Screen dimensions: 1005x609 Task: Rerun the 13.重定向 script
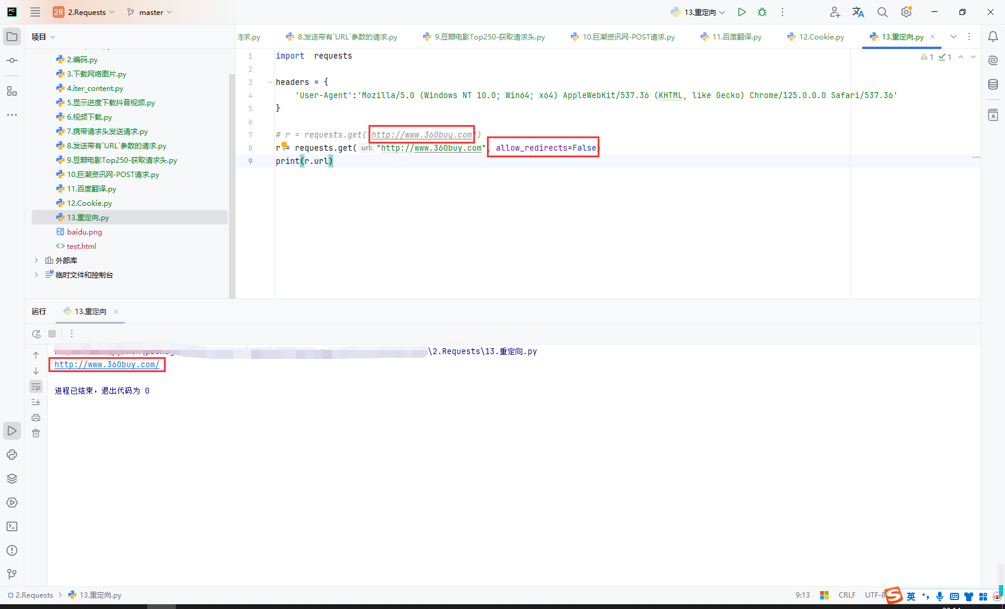(x=36, y=334)
